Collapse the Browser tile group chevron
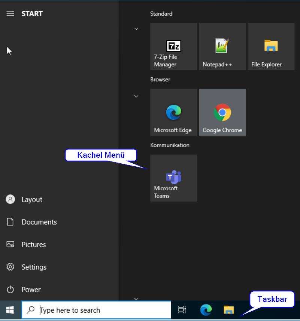Viewport: 300px width, 321px height. 136,96
